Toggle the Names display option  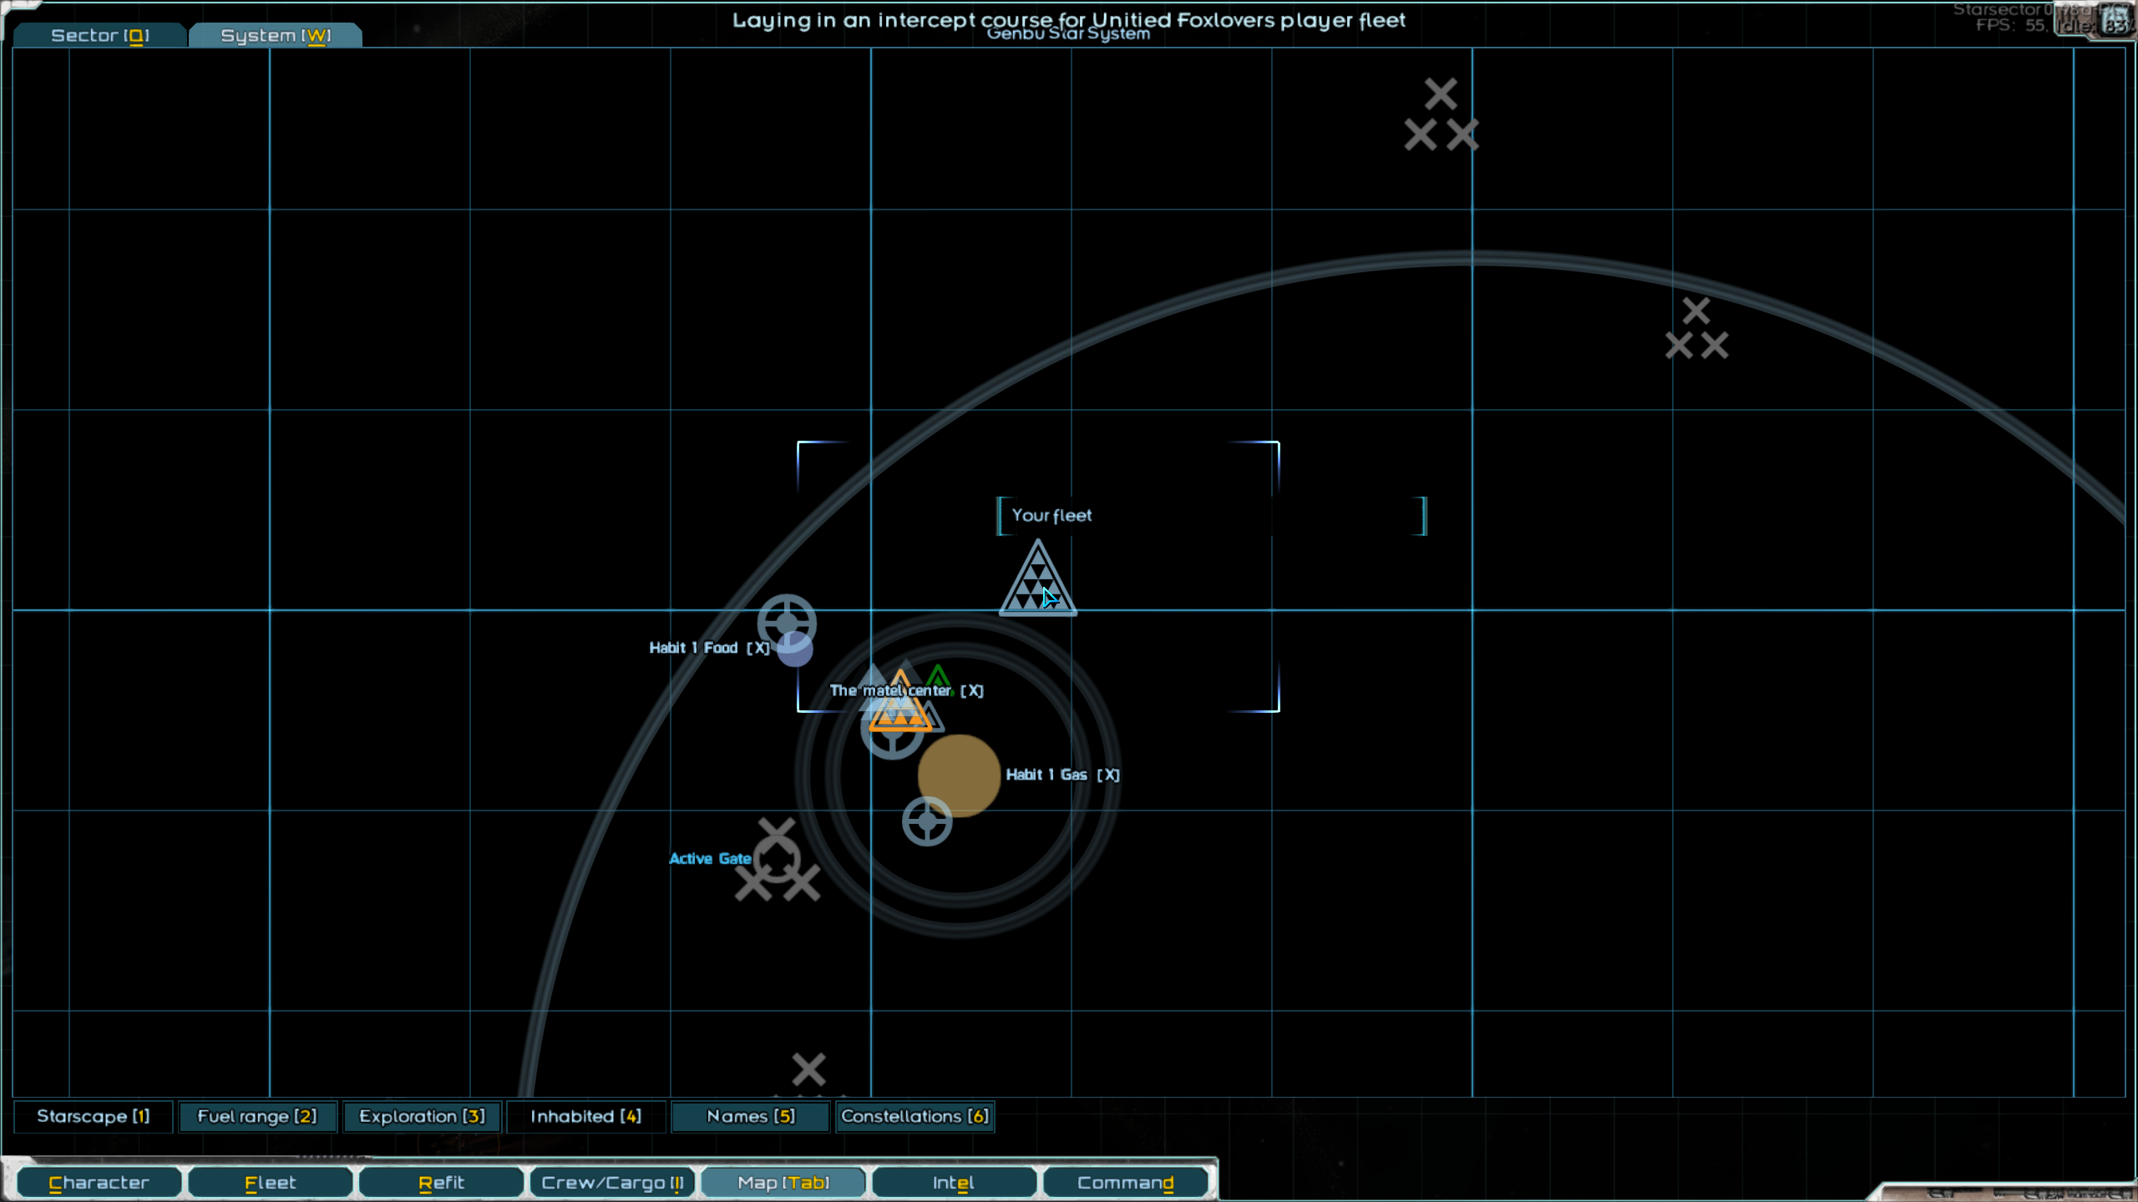coord(749,1116)
